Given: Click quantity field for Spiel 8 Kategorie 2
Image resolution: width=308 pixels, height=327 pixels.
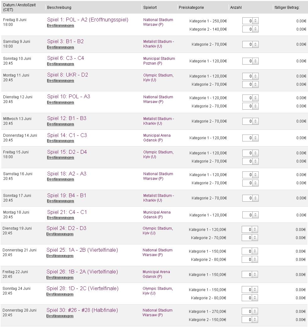Looking at the screenshot, I should coord(247,84).
